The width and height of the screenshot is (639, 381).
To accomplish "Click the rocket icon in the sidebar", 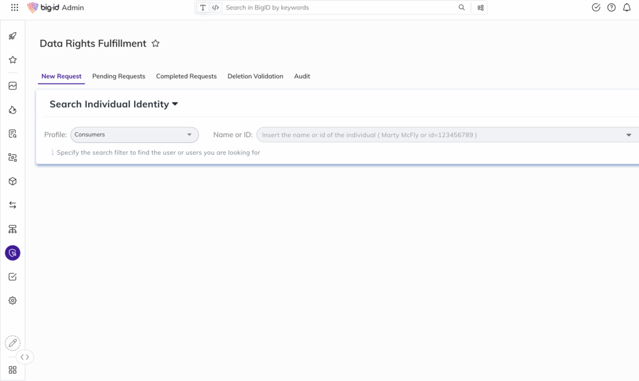I will (x=12, y=36).
